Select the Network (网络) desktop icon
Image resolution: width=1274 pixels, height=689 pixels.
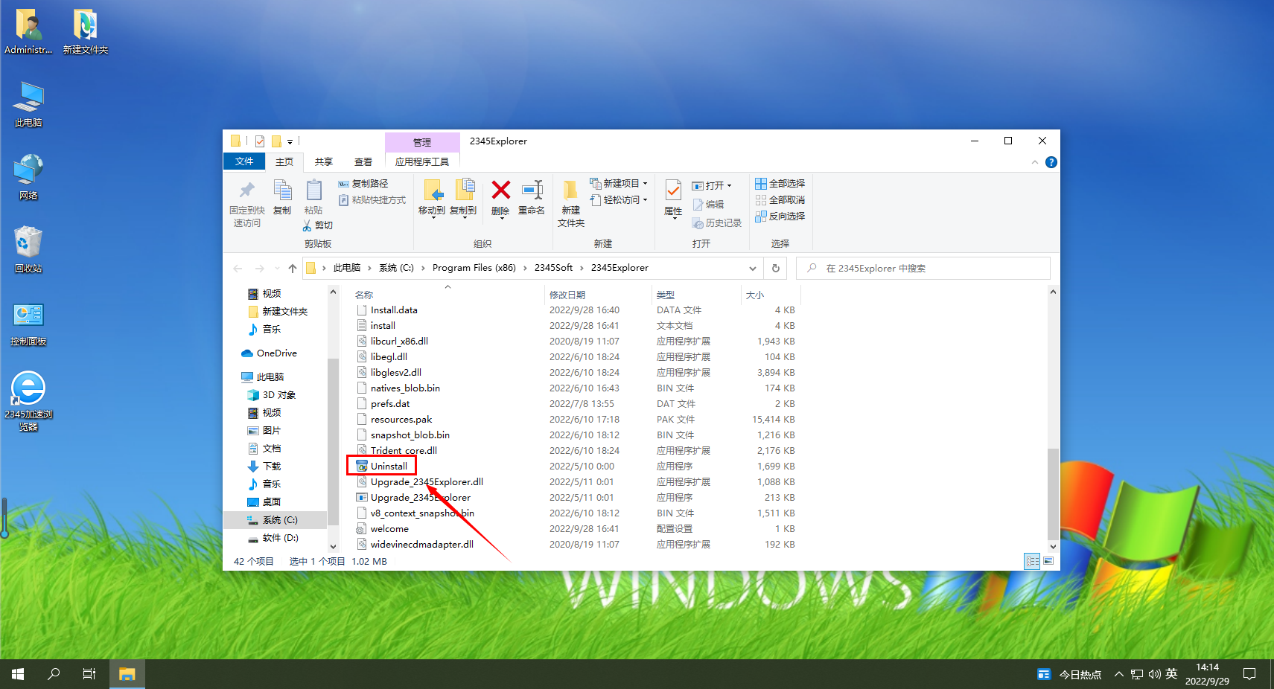[x=28, y=177]
